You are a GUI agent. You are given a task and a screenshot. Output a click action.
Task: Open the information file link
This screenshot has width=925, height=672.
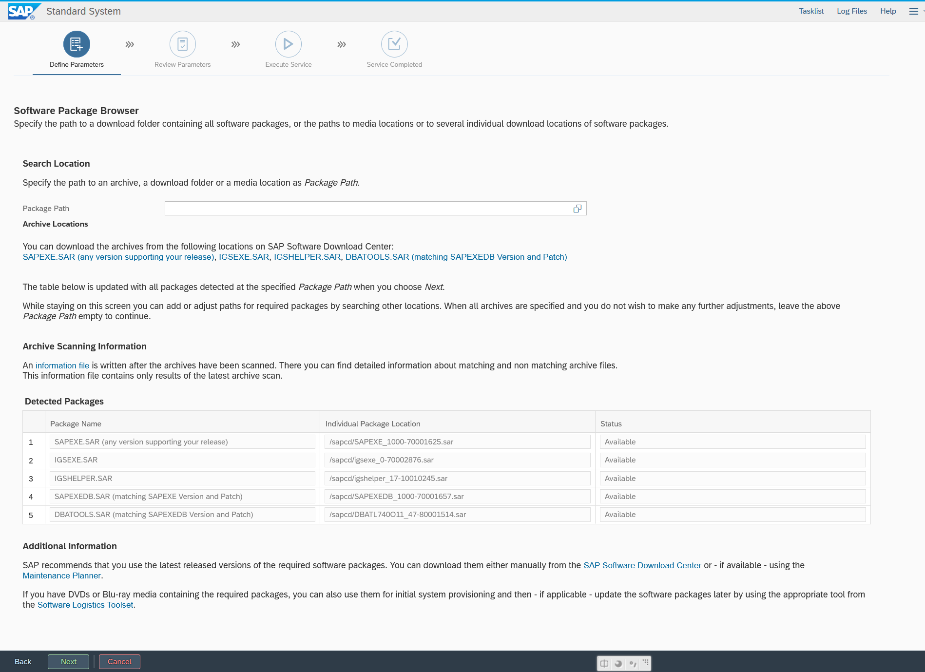point(62,365)
